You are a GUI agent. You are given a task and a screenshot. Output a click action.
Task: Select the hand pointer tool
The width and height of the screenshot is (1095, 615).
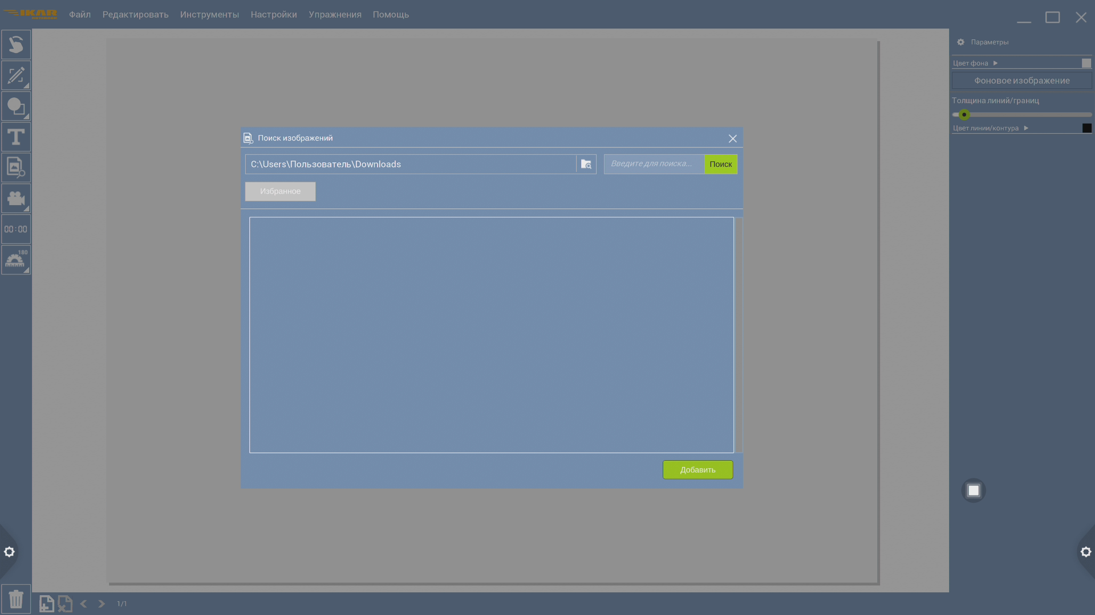(16, 44)
